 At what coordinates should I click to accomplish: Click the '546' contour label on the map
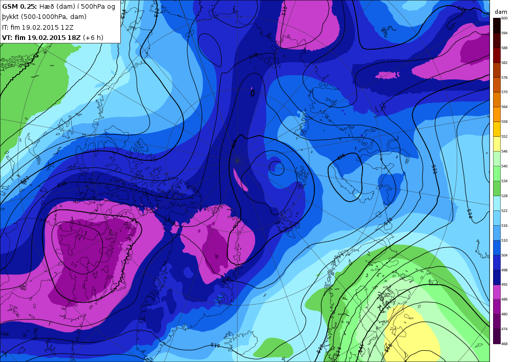coord(361,348)
